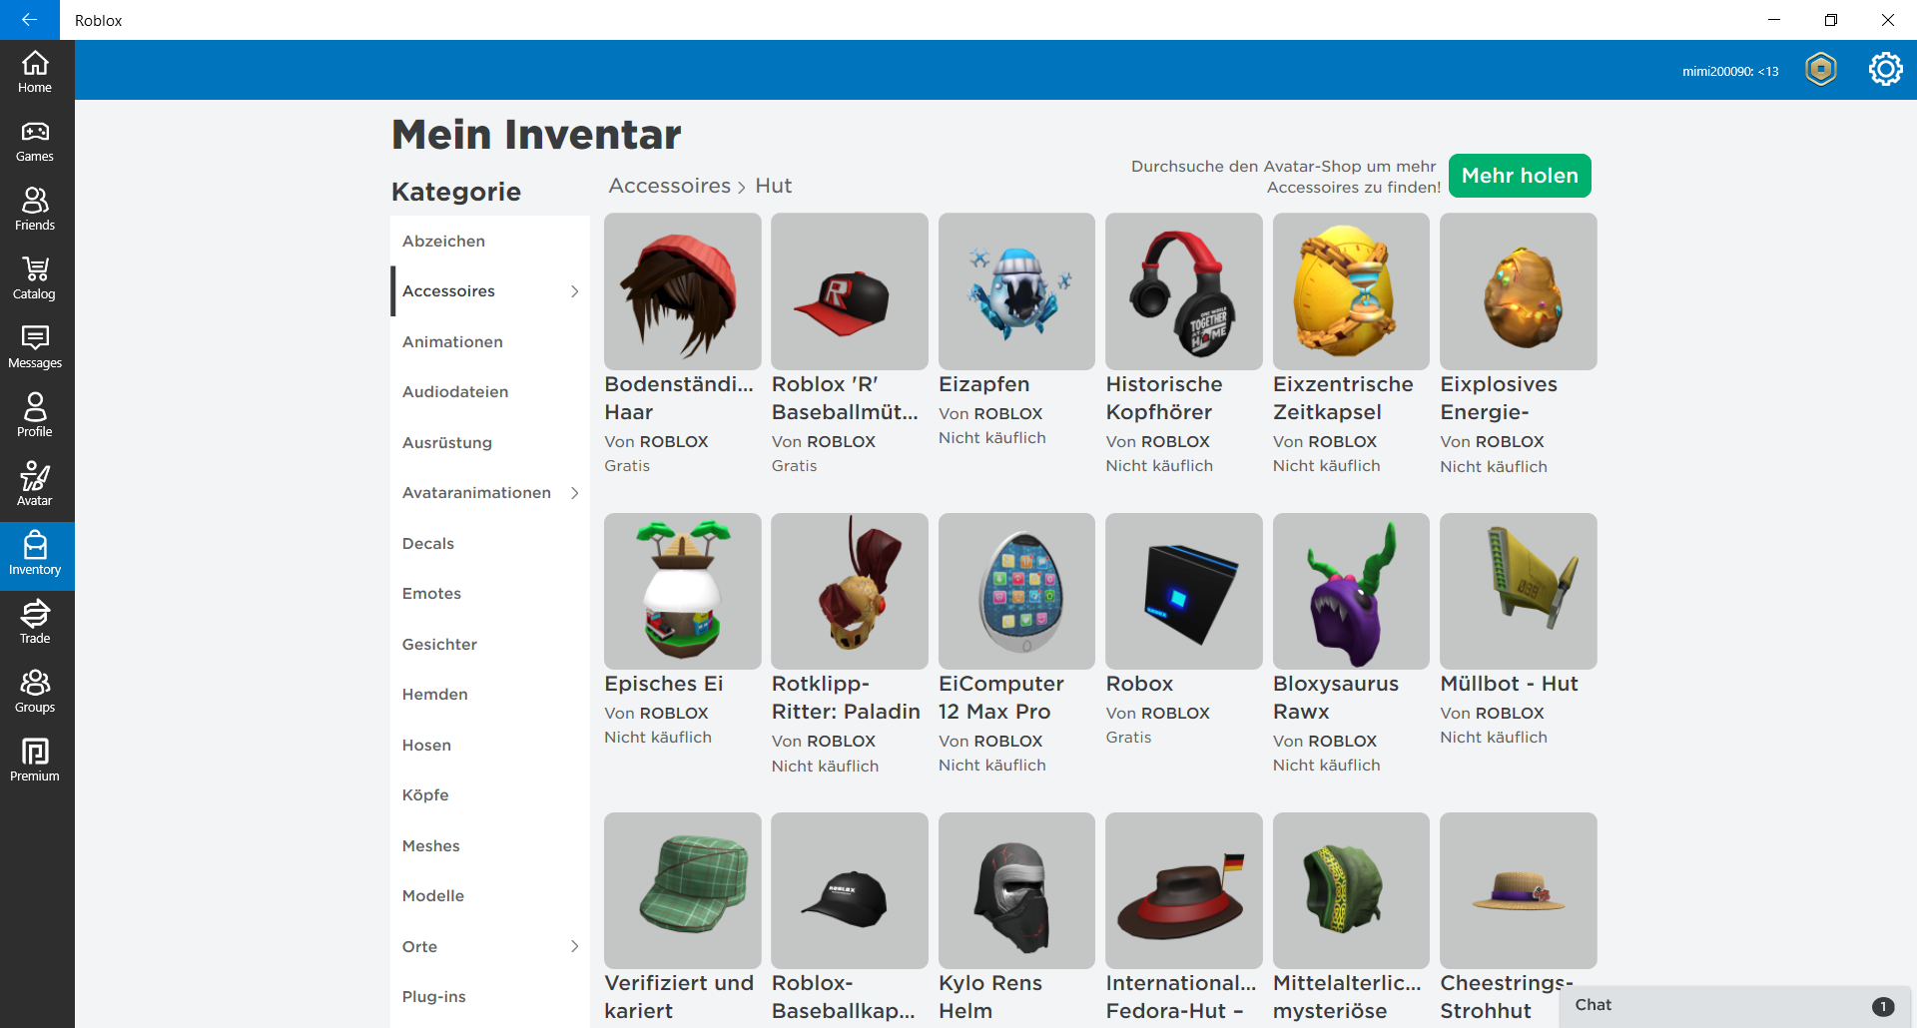The height and width of the screenshot is (1028, 1917).
Task: Expand the Accessoires category chevron
Action: point(574,291)
